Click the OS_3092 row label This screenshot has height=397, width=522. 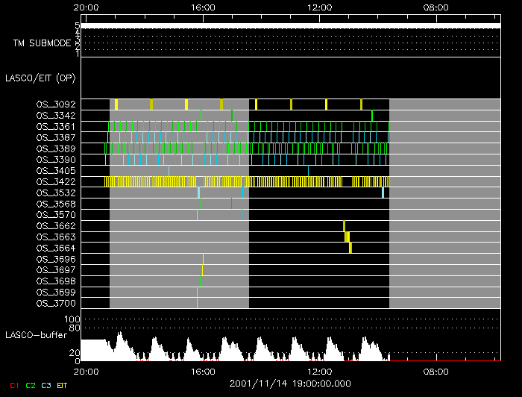pyautogui.click(x=56, y=104)
